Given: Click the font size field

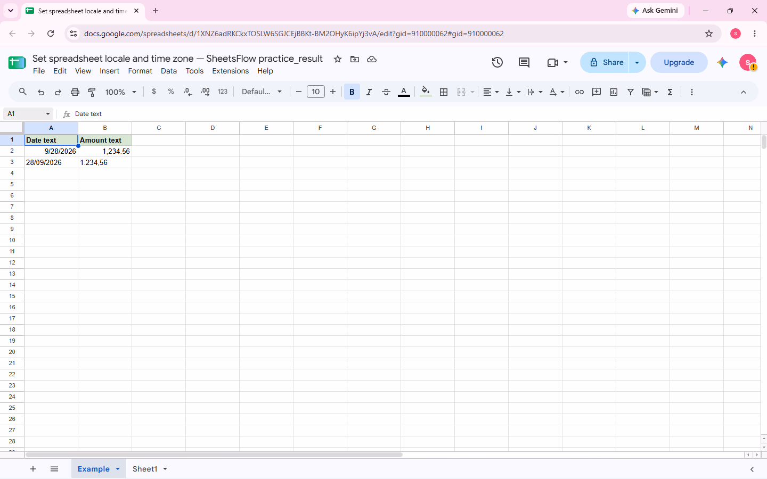Looking at the screenshot, I should tap(316, 92).
